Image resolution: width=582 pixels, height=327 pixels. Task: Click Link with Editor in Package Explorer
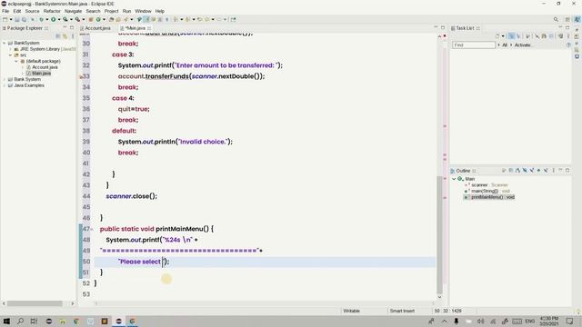tap(65, 36)
